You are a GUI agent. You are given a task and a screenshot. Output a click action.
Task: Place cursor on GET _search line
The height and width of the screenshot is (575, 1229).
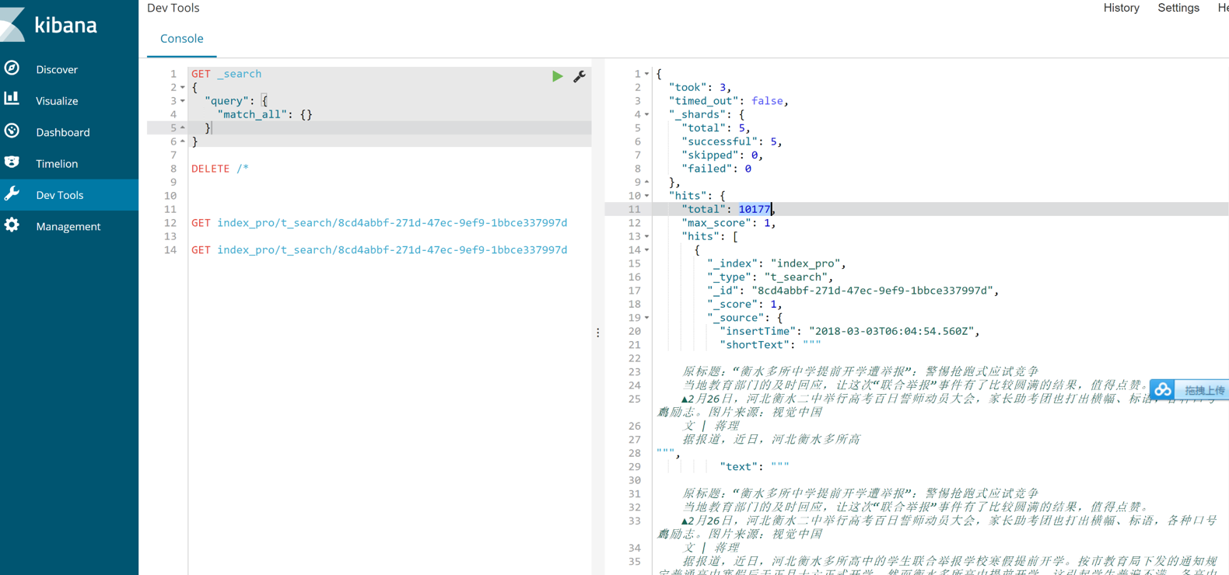click(x=226, y=74)
